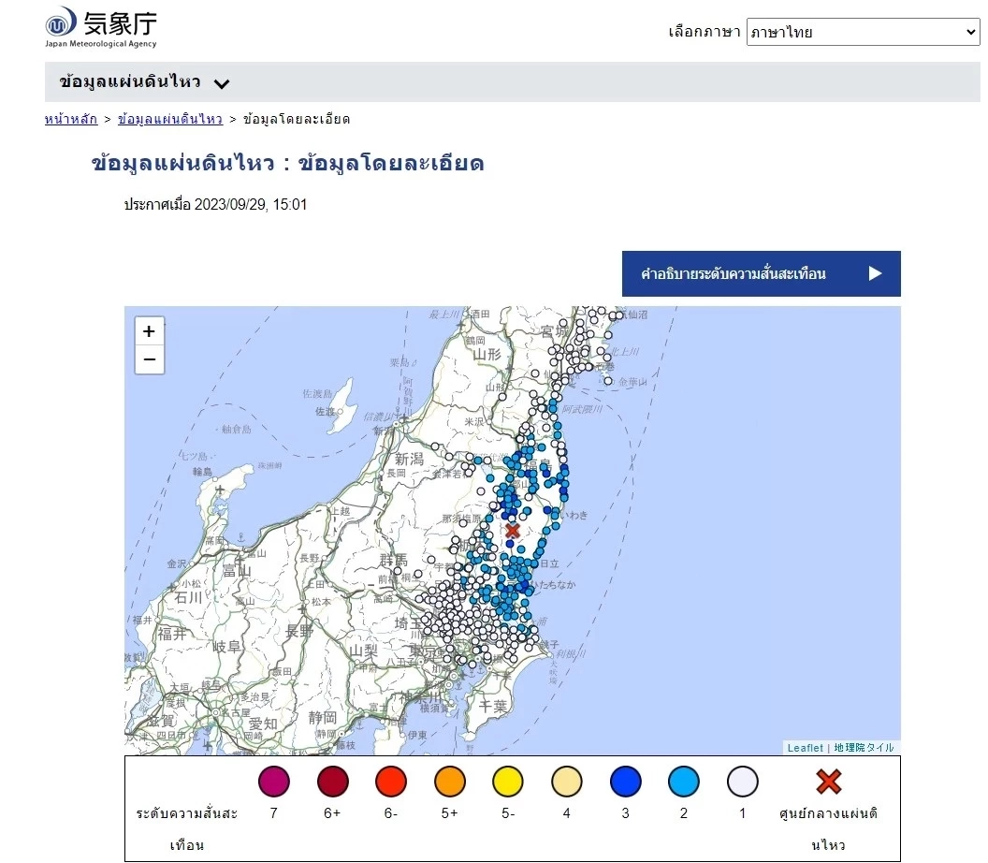This screenshot has height=863, width=988.
Task: Zoom out on the earthquake map
Action: 150,359
